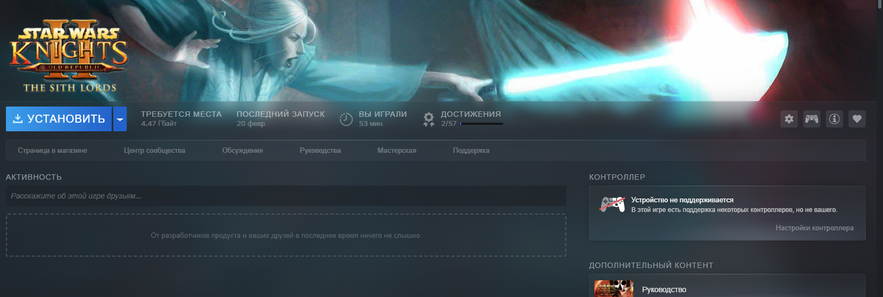This screenshot has width=883, height=297.
Task: Go to Центр сообщества tab
Action: (154, 151)
